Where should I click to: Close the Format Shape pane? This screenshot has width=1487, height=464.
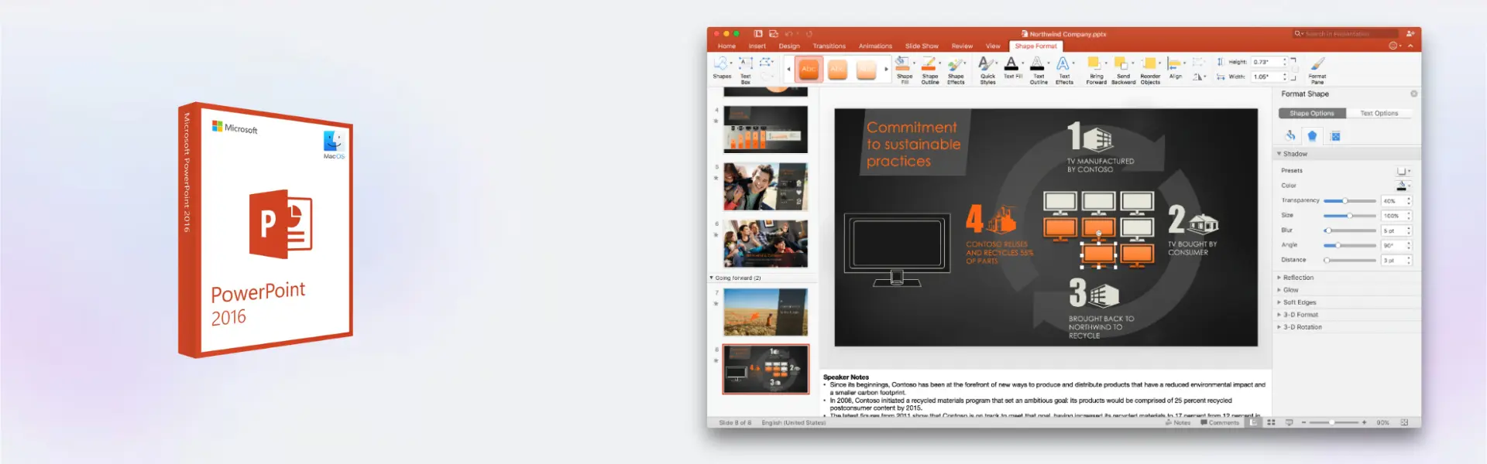[x=1413, y=94]
